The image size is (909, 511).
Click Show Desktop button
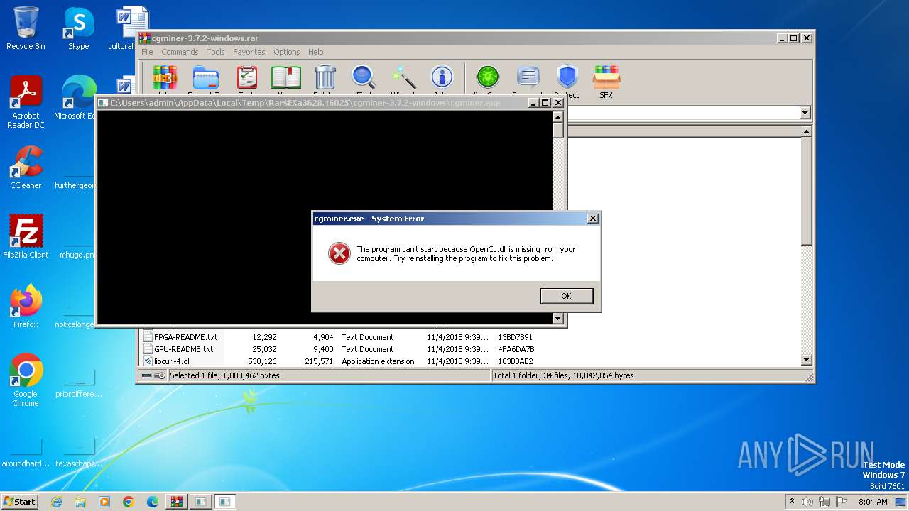coord(901,502)
